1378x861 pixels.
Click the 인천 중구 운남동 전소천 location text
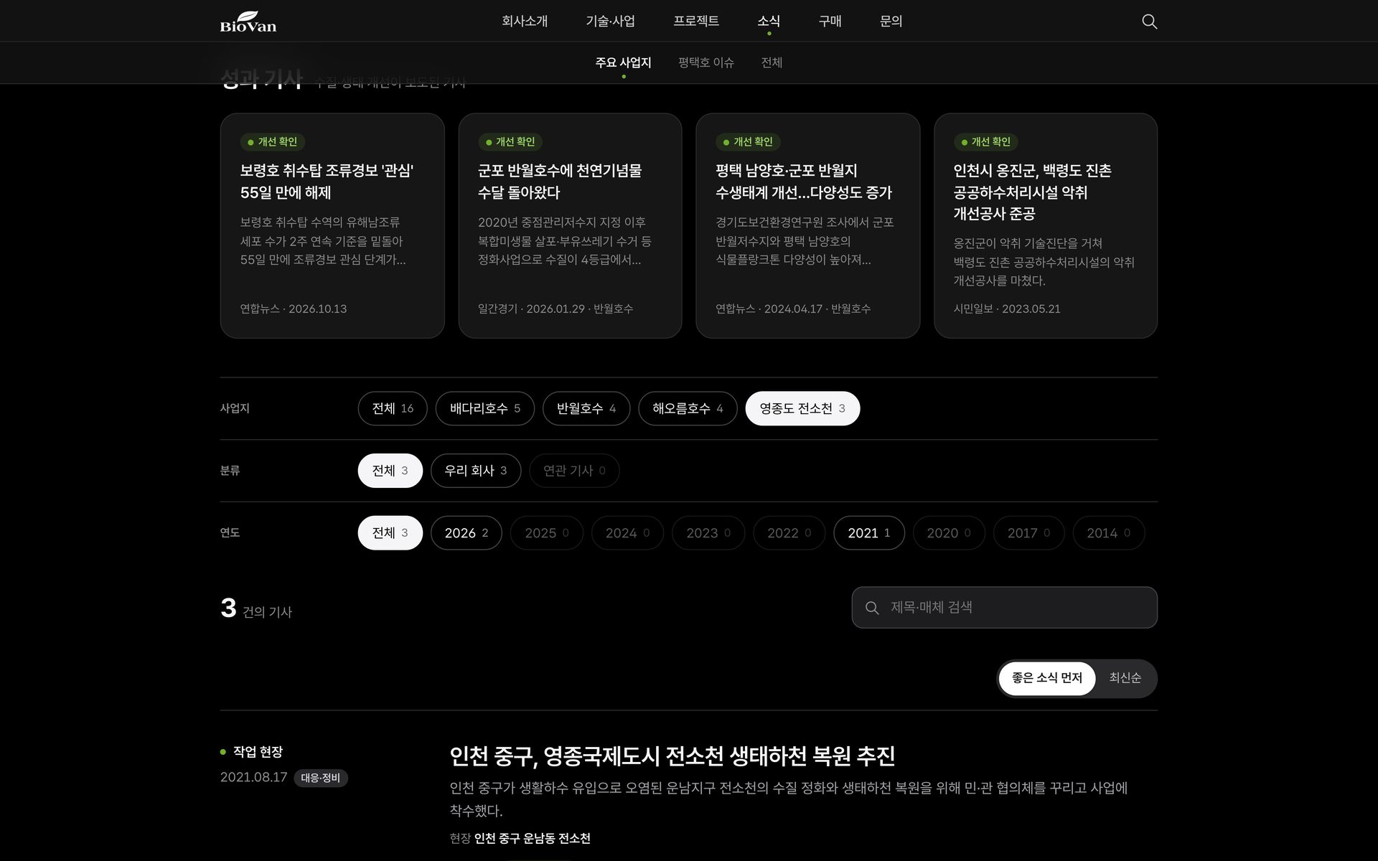click(533, 838)
